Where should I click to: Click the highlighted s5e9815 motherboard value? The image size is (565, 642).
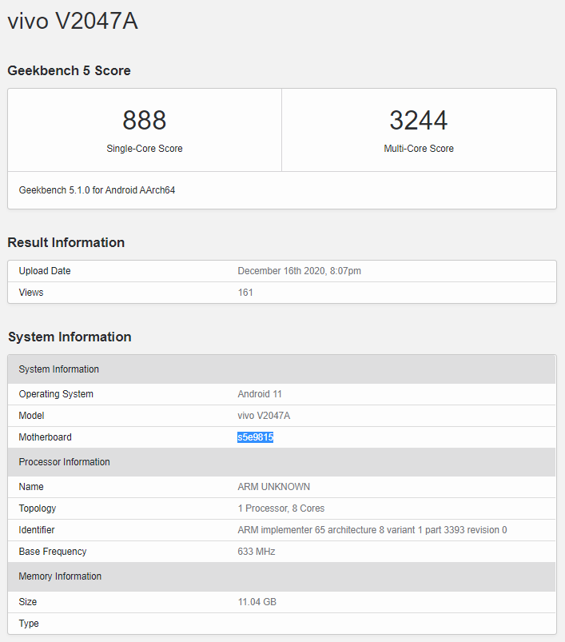point(255,437)
